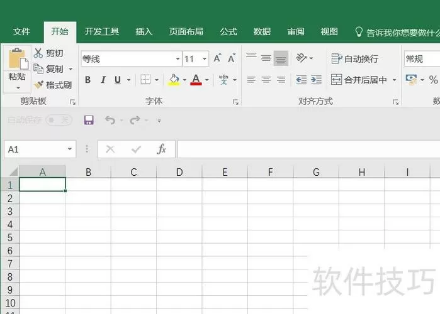
Task: Switch to the Page Layout (页面布局) tab
Action: pos(186,31)
